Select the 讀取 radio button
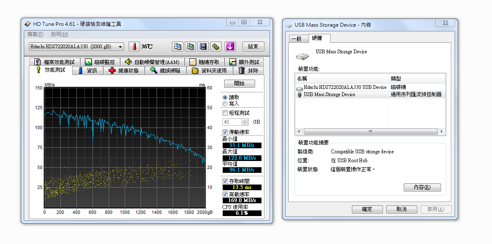This screenshot has width=492, height=244. point(225,97)
